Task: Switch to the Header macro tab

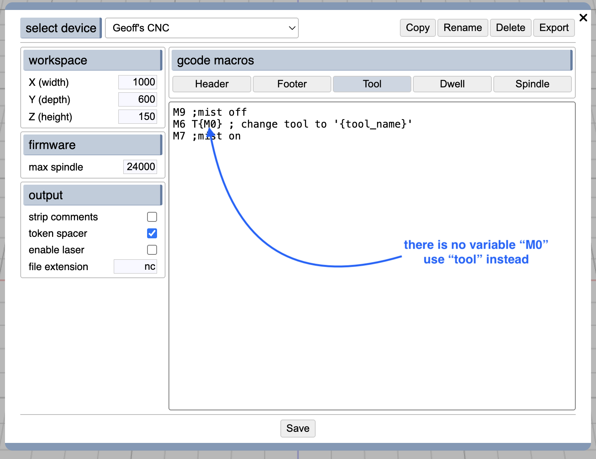Action: pyautogui.click(x=211, y=84)
